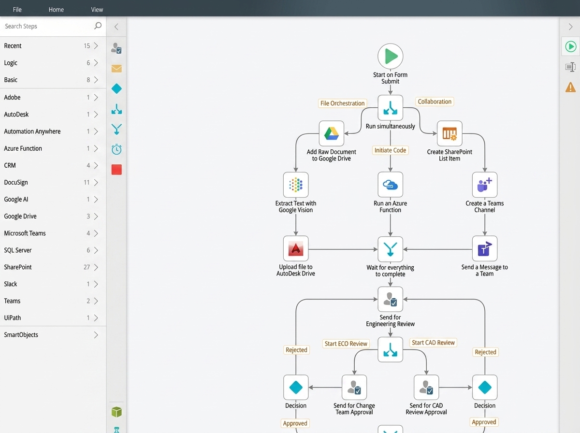Select Send for CAD Review Approval node

(x=426, y=388)
